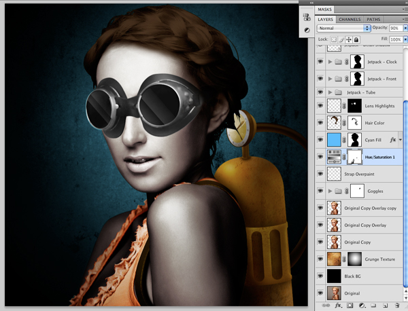Click the link icon on Grunge Texture layer
The width and height of the screenshot is (408, 311).
click(344, 259)
